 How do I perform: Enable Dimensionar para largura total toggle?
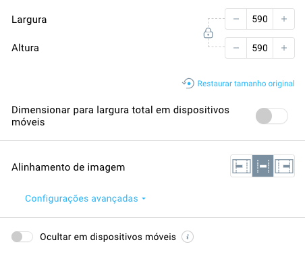pyautogui.click(x=272, y=116)
